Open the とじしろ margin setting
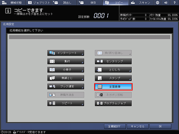This screenshot has width=179, height=134. 113,70
